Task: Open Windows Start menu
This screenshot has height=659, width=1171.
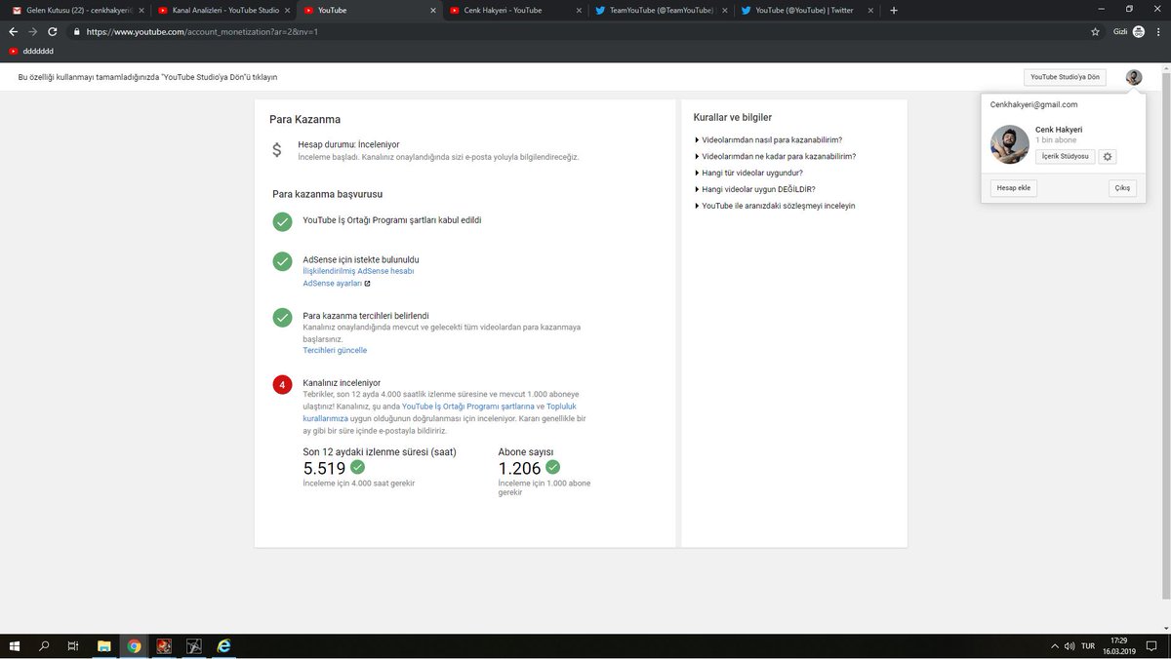Action: (15, 645)
